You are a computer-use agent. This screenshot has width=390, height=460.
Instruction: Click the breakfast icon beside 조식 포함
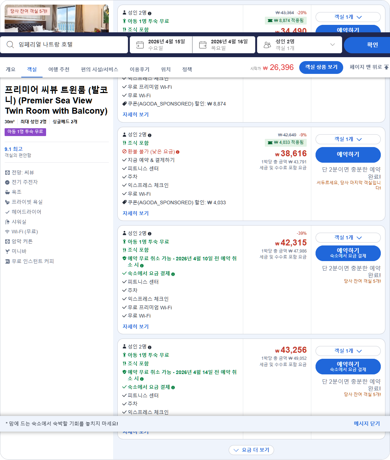click(x=124, y=143)
